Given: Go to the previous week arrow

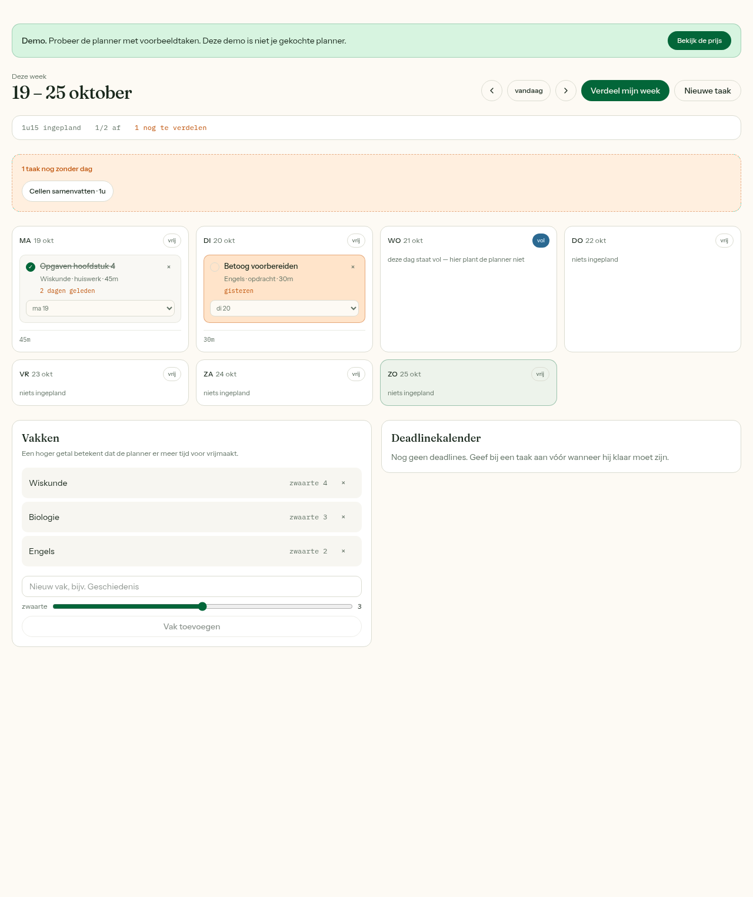Looking at the screenshot, I should coord(492,91).
